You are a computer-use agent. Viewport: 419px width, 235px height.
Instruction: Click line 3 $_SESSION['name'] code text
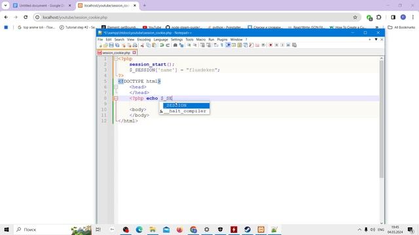coord(175,70)
